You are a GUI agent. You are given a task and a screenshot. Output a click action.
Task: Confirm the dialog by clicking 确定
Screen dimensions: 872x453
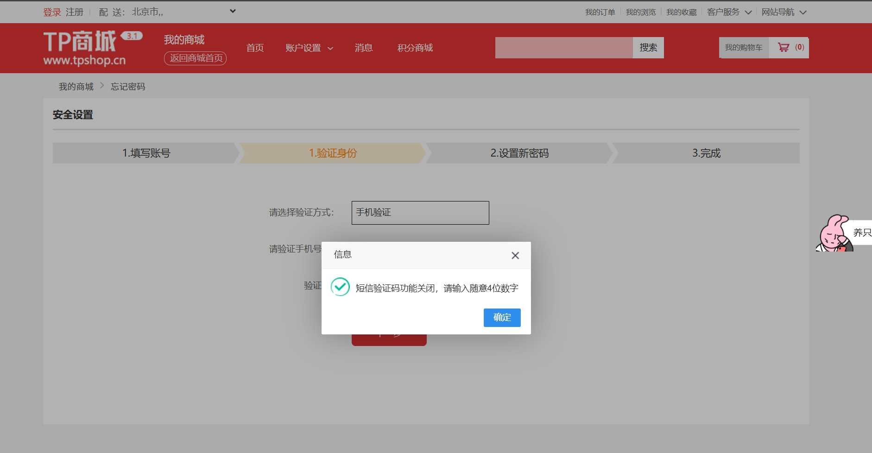point(502,318)
